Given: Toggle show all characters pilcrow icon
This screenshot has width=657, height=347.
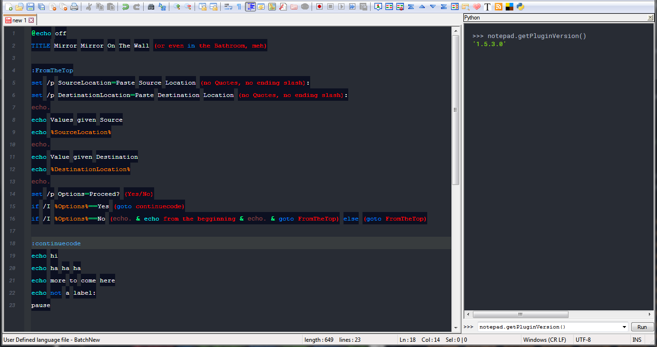Looking at the screenshot, I should [239, 7].
